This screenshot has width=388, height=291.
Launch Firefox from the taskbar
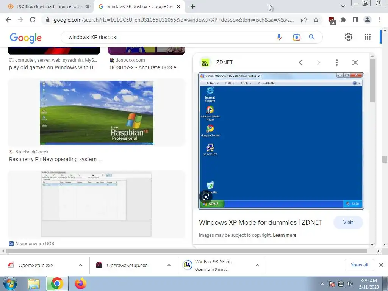(80, 283)
